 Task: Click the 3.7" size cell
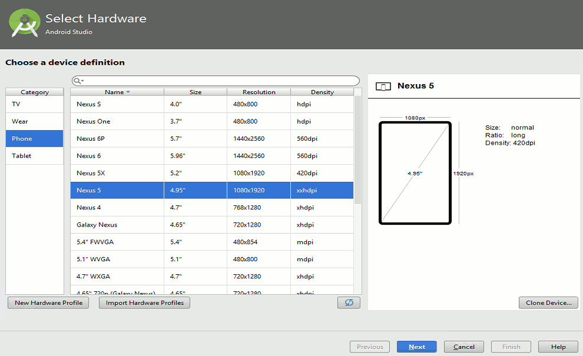(x=195, y=122)
